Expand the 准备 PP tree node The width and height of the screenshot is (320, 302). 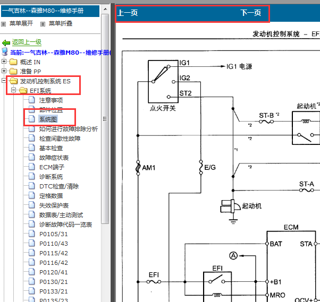click(x=4, y=71)
